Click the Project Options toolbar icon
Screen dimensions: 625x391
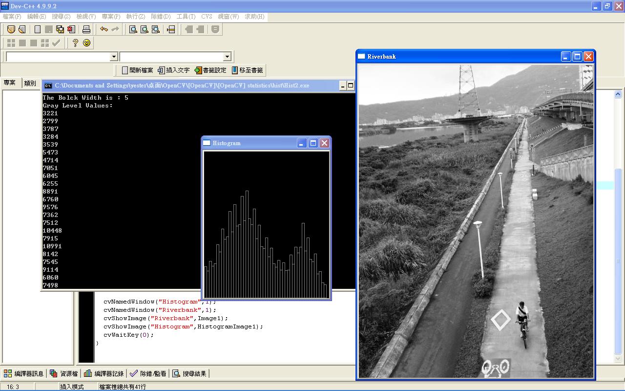[x=215, y=29]
